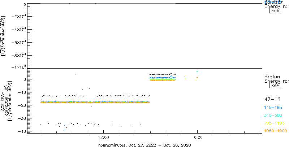Click the -2×10⁴ y-axis tick label
The image size is (289, 148).
(18, 16)
